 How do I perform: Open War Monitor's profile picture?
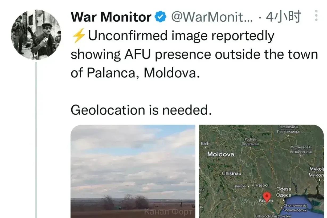[36, 35]
